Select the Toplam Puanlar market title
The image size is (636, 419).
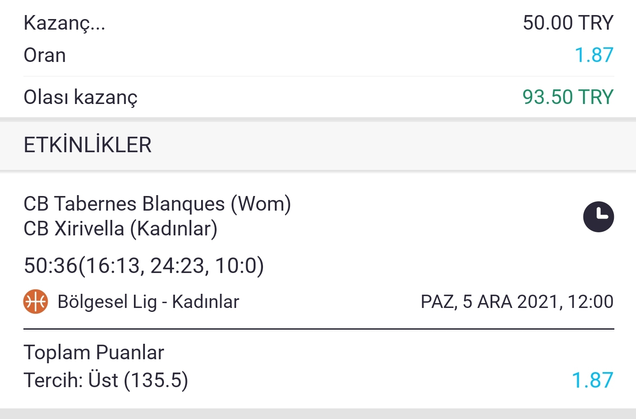coord(94,353)
